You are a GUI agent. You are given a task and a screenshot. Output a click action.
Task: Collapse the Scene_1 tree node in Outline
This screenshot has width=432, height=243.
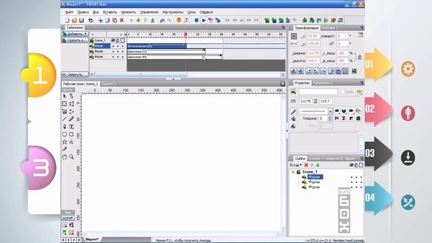tap(293, 171)
